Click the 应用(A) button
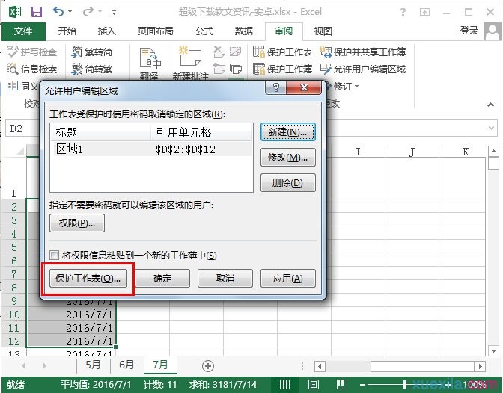503x393 pixels. pos(288,279)
